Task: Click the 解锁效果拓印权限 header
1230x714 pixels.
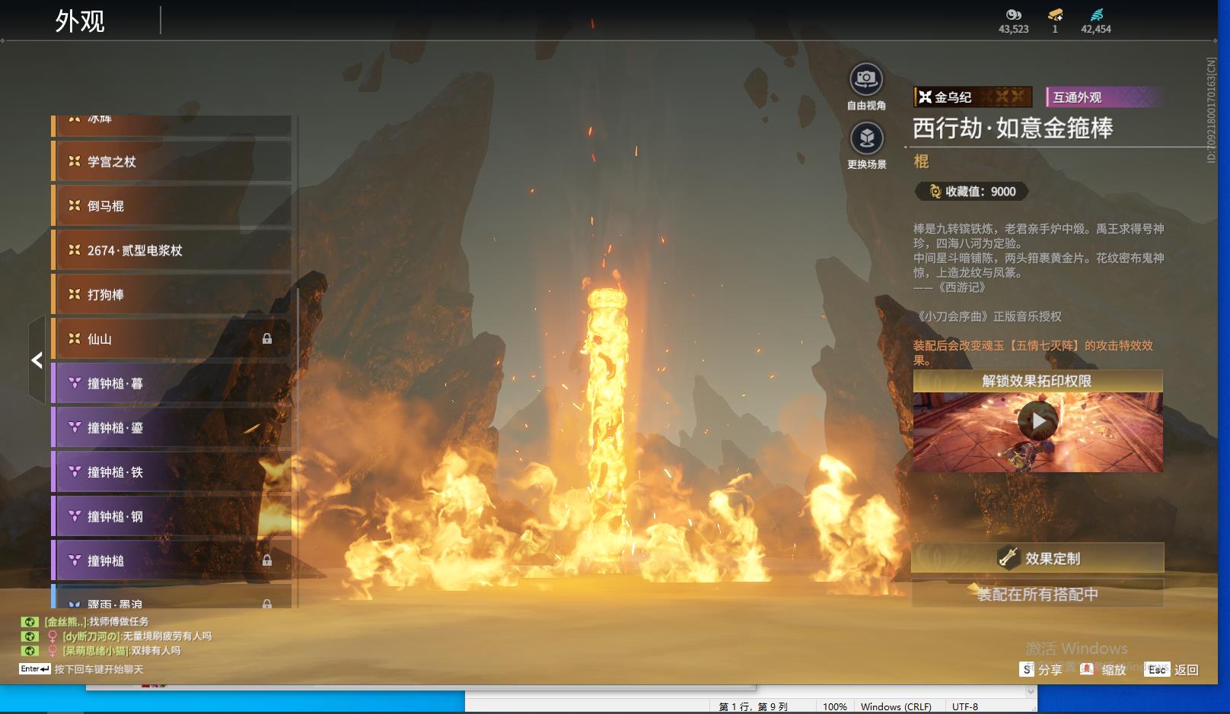Action: pyautogui.click(x=1037, y=381)
